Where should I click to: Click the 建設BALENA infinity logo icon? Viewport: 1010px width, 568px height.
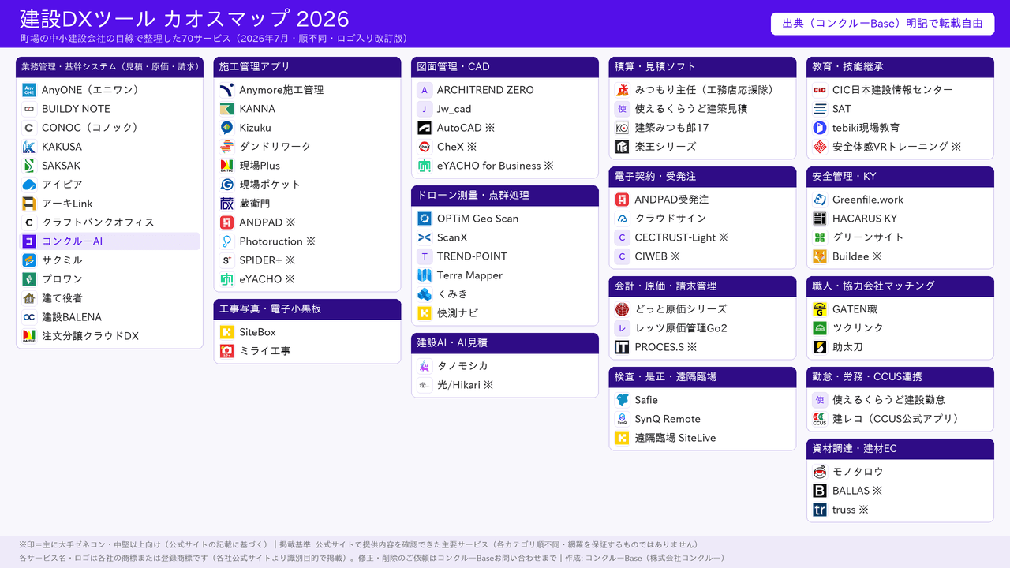point(29,317)
